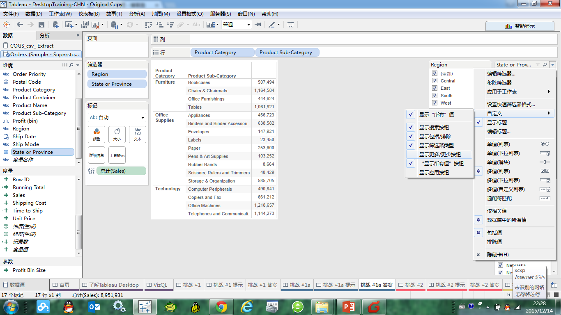Uncheck the West region checkbox
This screenshot has width=561, height=315.
click(x=435, y=103)
